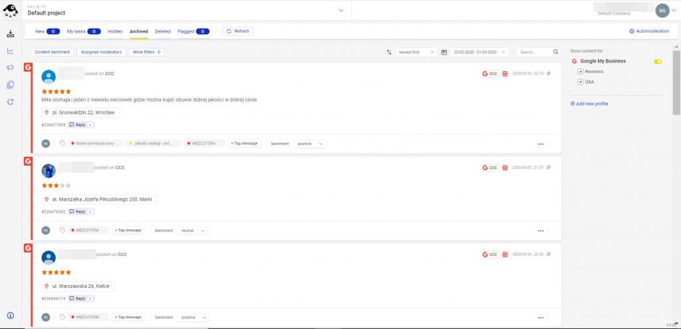The height and width of the screenshot is (329, 681).
Task: Click the info icon at bottom left
Action: tap(10, 315)
